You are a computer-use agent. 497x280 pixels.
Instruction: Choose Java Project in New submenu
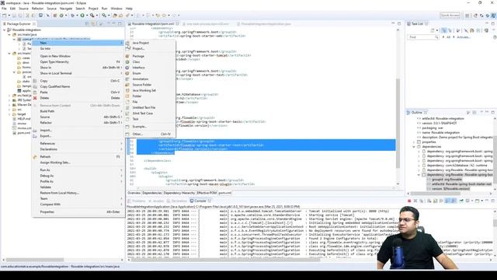[141, 43]
